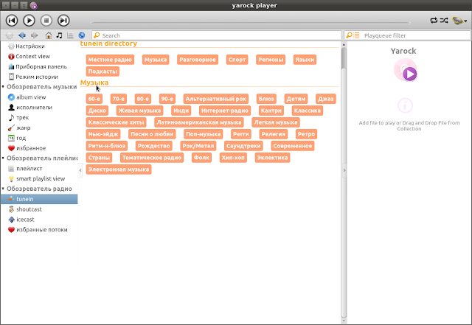Open Спорт category

point(237,60)
